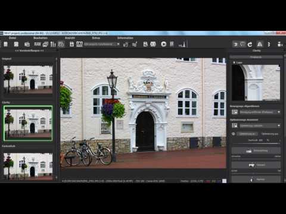Viewport: 286px width, 214px height.
Task: Click the second toolbar icon beside the document icon
Action: (x=16, y=44)
